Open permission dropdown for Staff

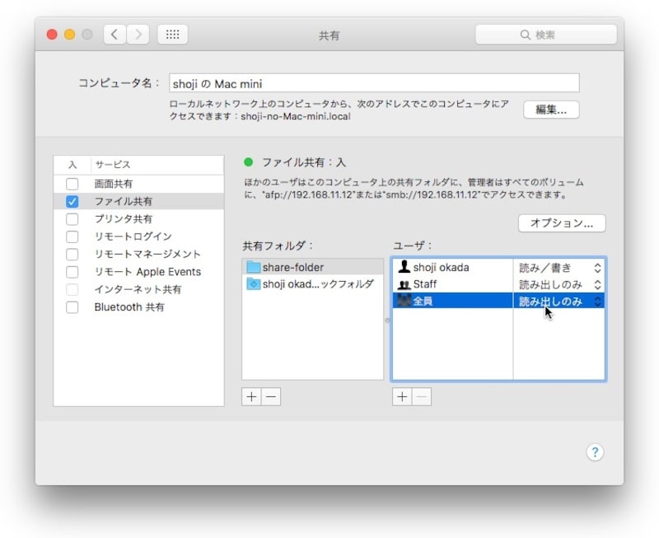point(598,284)
